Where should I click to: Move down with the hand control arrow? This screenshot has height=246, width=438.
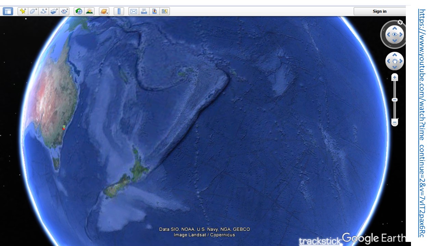click(395, 67)
